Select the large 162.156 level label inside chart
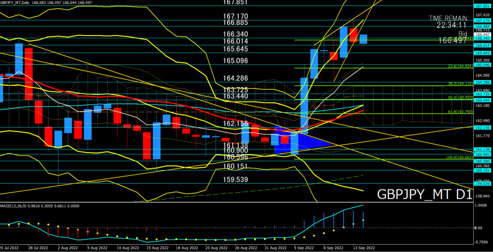Image resolution: width=493 pixels, height=252 pixels. point(235,124)
